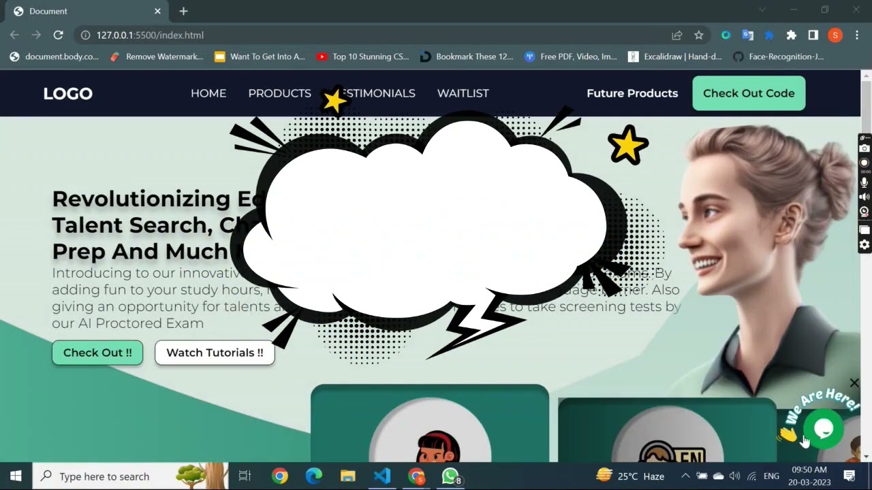Go to HOME in the navigation
The image size is (872, 490).
(208, 93)
